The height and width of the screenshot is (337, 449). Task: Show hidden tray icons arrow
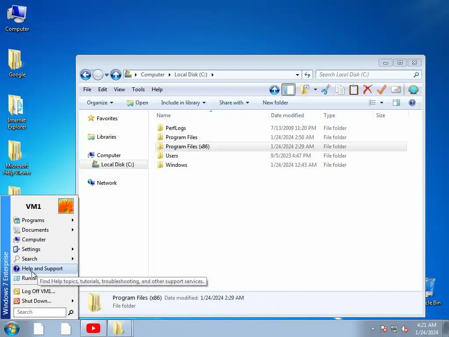[x=373, y=329]
